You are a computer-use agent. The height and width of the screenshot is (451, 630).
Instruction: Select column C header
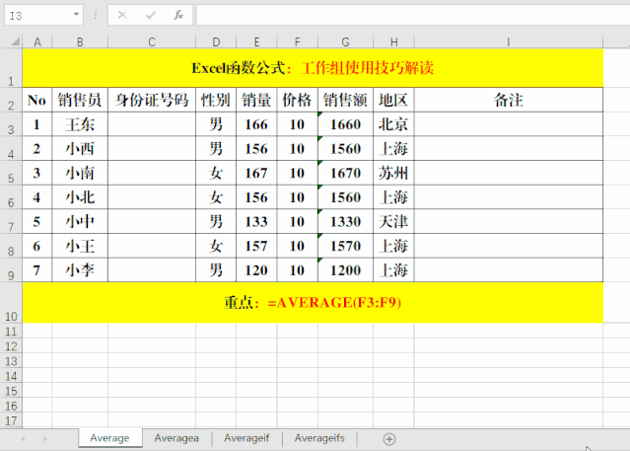152,41
